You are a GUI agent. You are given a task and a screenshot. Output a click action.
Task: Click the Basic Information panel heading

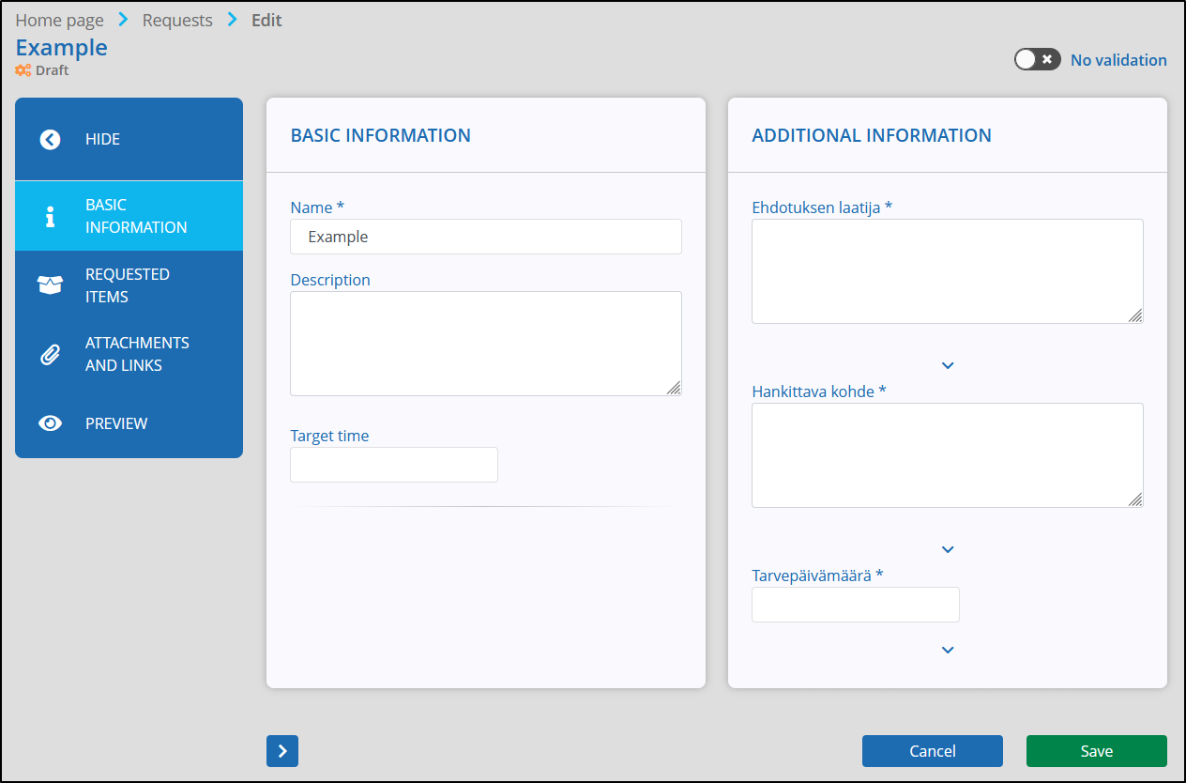click(x=381, y=135)
